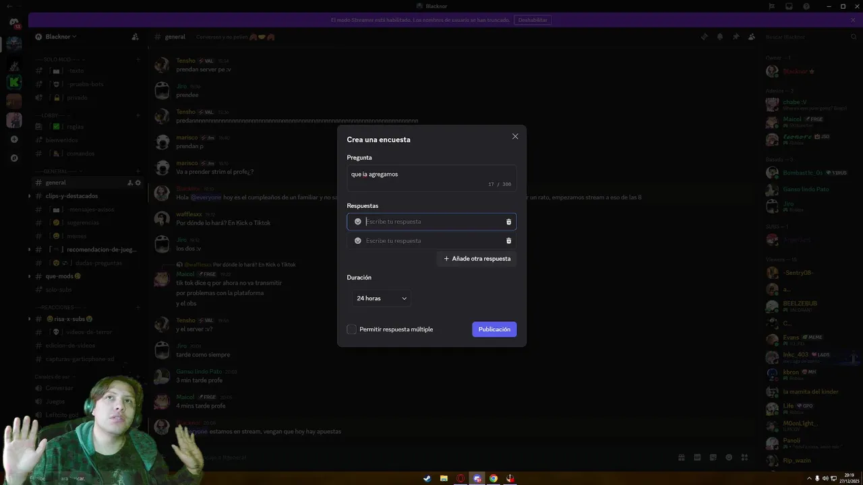
Task: Open emoji picker for second answer
Action: click(x=358, y=240)
